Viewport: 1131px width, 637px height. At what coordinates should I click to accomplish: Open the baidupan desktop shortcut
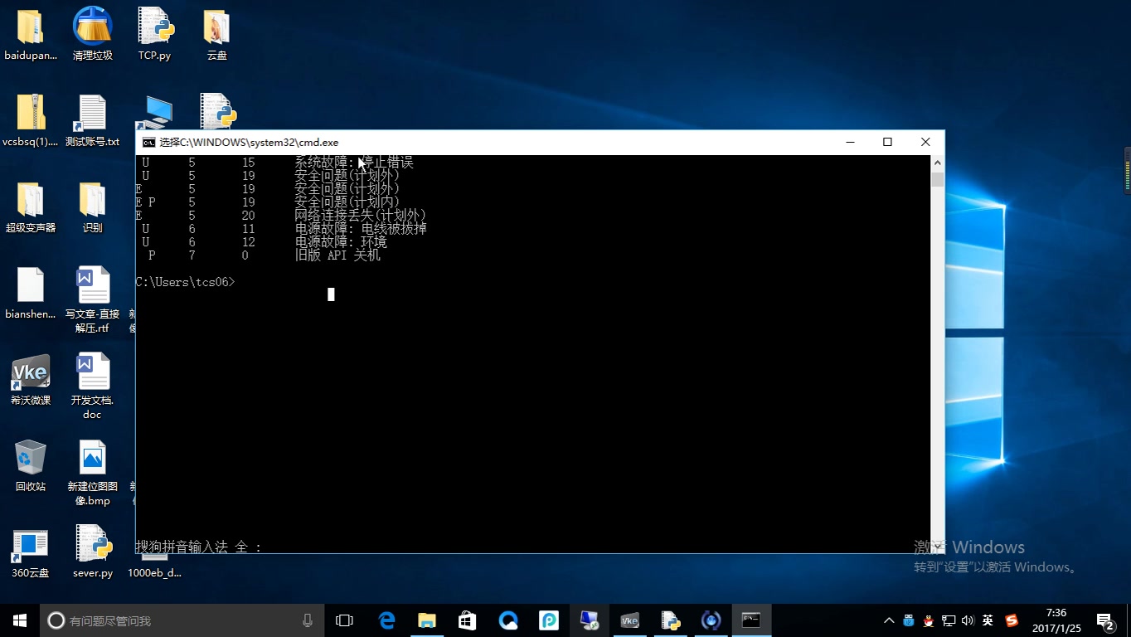click(30, 27)
